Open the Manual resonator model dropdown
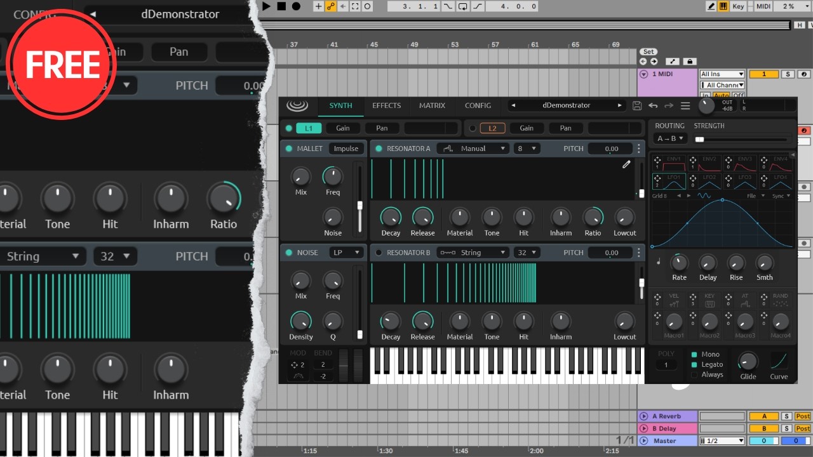This screenshot has height=457, width=813. click(473, 149)
